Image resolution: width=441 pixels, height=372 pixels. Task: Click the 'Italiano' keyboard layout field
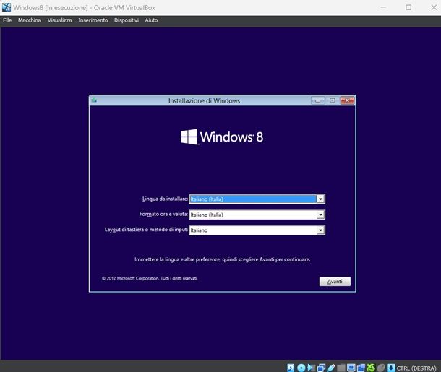[x=252, y=230]
